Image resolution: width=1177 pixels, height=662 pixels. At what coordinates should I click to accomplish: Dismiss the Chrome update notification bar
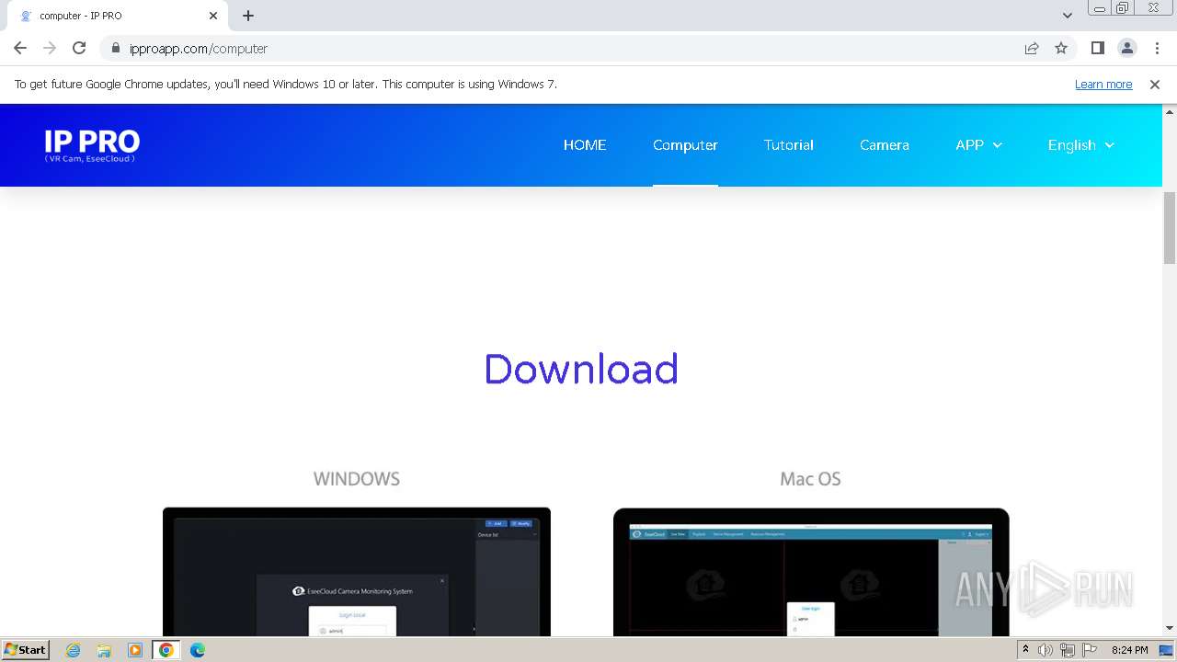pos(1155,84)
